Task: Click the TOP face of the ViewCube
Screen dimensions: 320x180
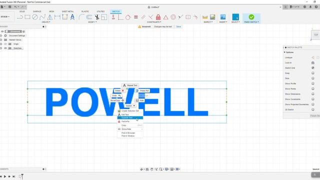Action: click(x=316, y=35)
